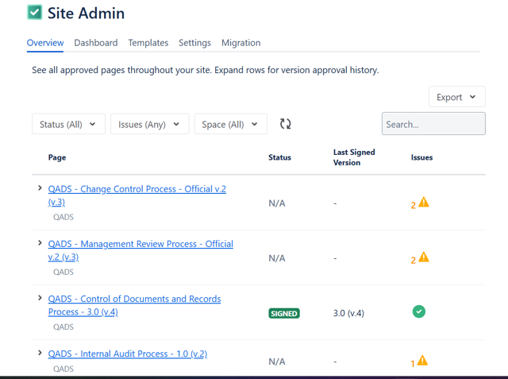Viewport: 508px width, 379px height.
Task: Click the Issues column header
Action: click(x=421, y=157)
